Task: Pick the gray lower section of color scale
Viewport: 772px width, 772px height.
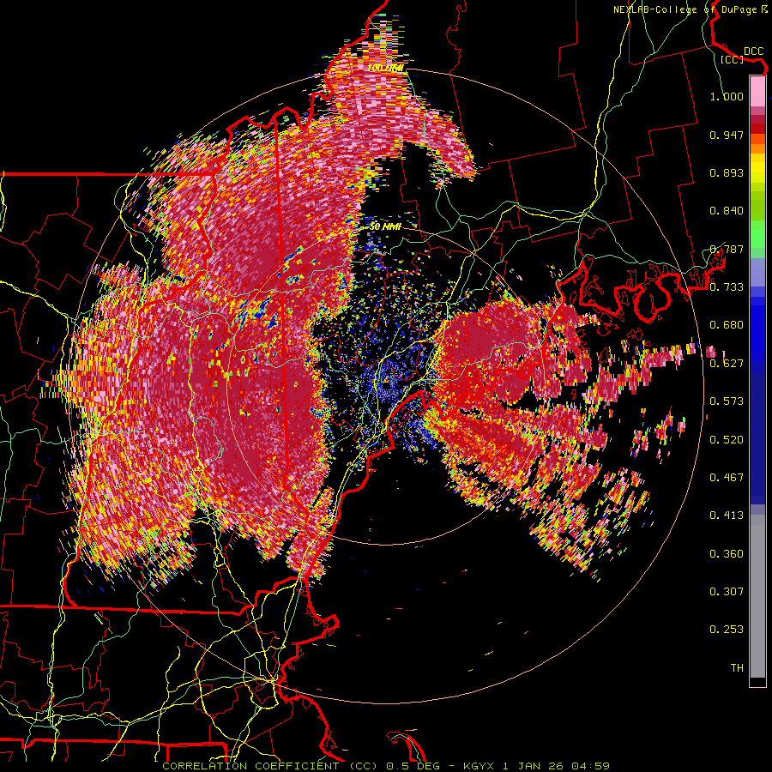Action: click(x=757, y=596)
